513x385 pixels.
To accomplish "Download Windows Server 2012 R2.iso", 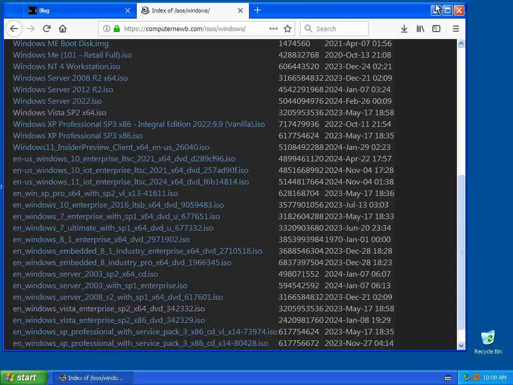I will pos(63,89).
